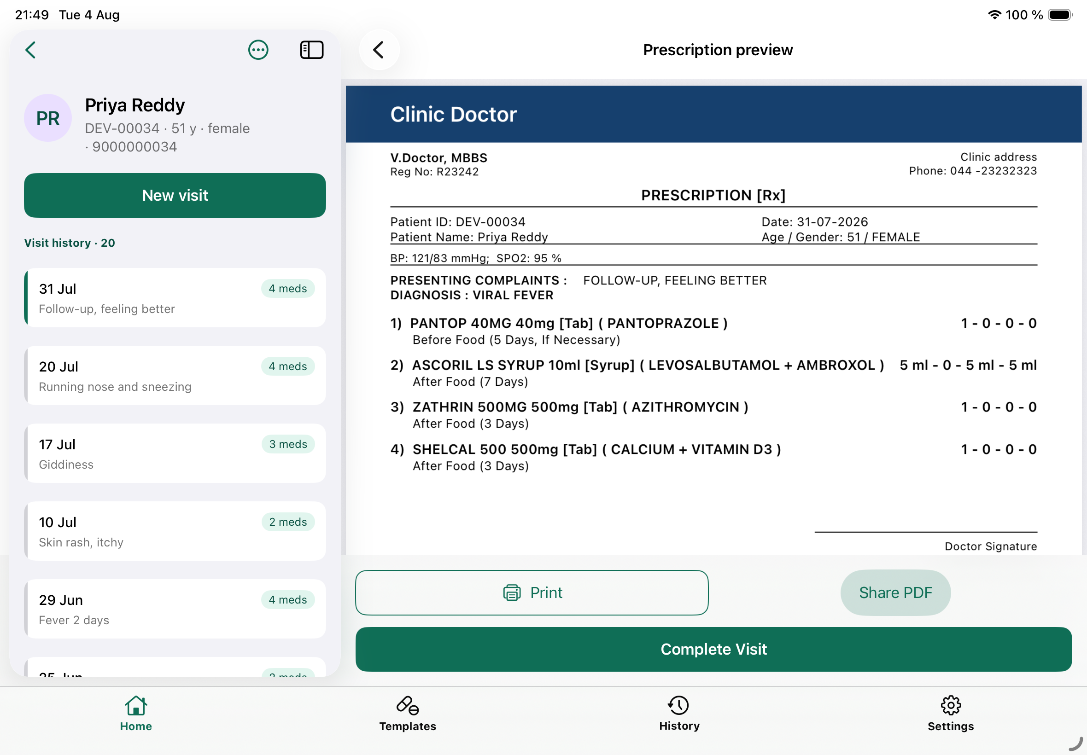
Task: Open the History tab
Action: (x=679, y=714)
